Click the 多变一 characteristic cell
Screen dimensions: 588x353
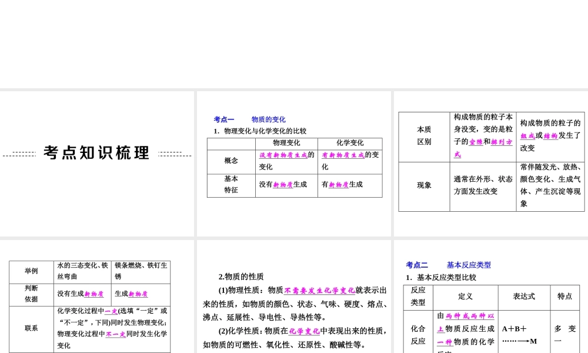point(564,332)
